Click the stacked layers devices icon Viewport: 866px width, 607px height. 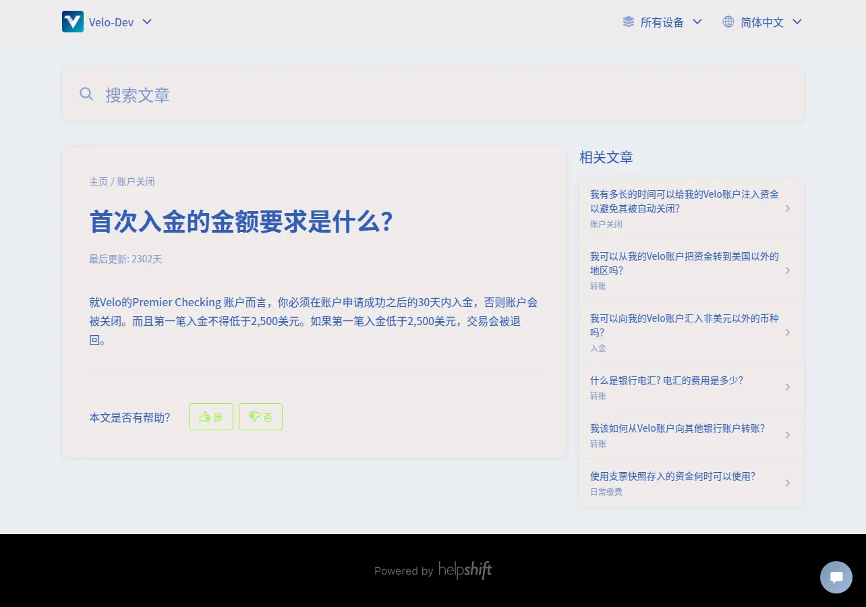click(629, 22)
